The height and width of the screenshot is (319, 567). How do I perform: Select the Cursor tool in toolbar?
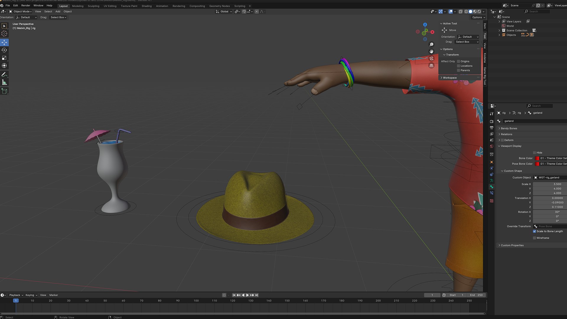(x=4, y=34)
